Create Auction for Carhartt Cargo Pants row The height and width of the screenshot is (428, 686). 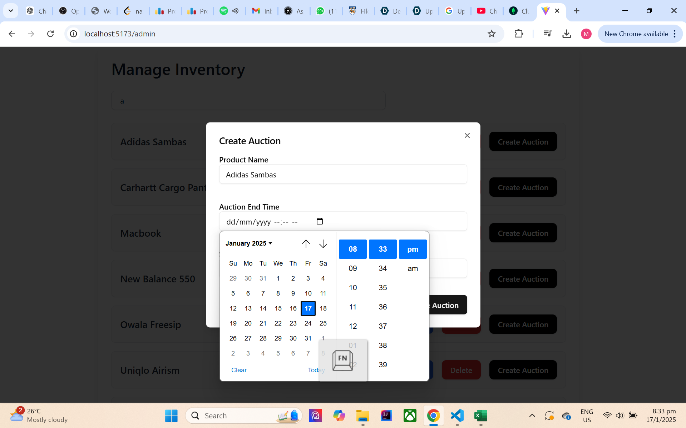523,187
